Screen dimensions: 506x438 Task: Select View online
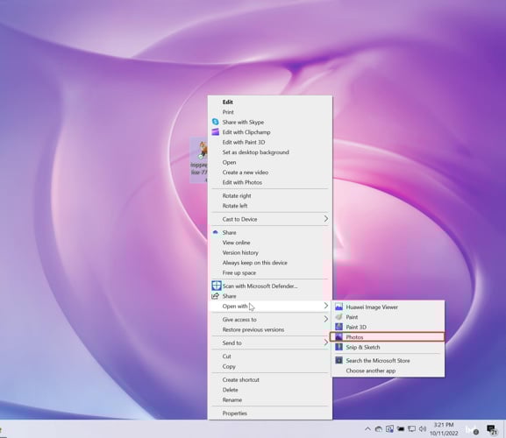[x=270, y=243]
